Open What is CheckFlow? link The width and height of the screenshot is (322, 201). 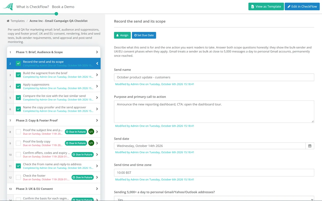click(x=33, y=7)
